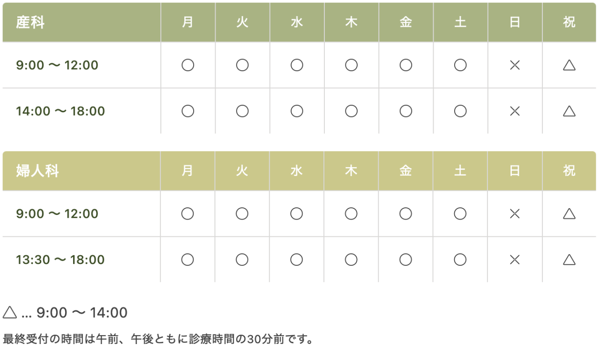
Task: Click the triangle symbol in the legend
Action: (x=10, y=312)
